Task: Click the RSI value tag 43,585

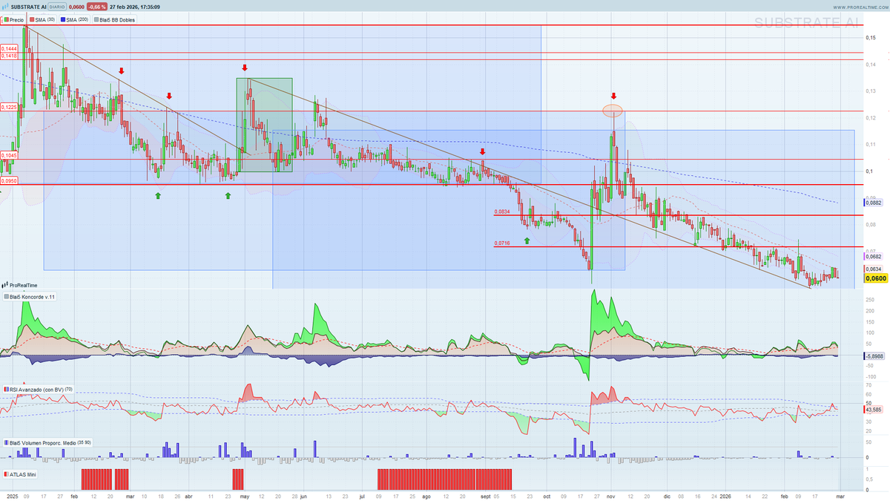Action: (874, 410)
